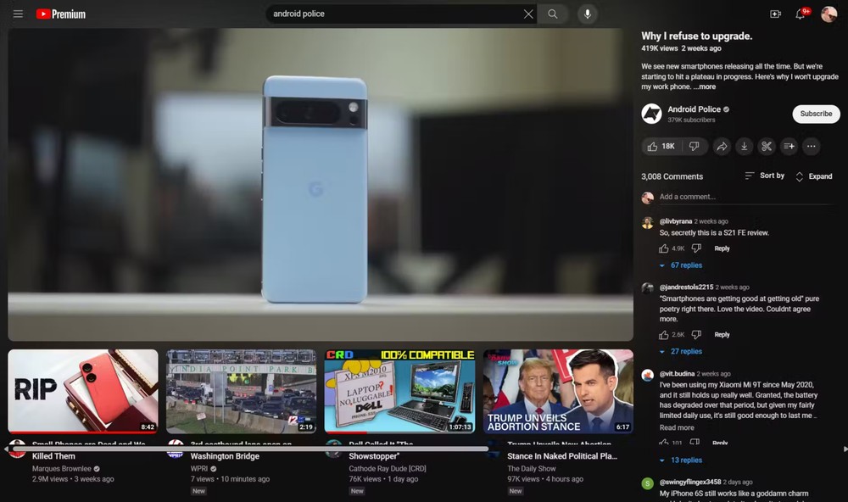Dislike @livbyrana's comment
Screen dimensions: 848x502
[x=696, y=248]
